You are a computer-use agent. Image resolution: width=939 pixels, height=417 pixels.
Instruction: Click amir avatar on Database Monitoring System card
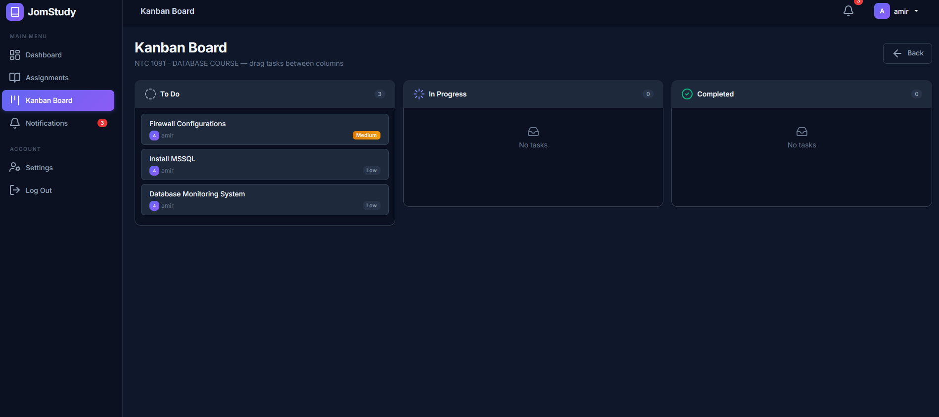(154, 206)
